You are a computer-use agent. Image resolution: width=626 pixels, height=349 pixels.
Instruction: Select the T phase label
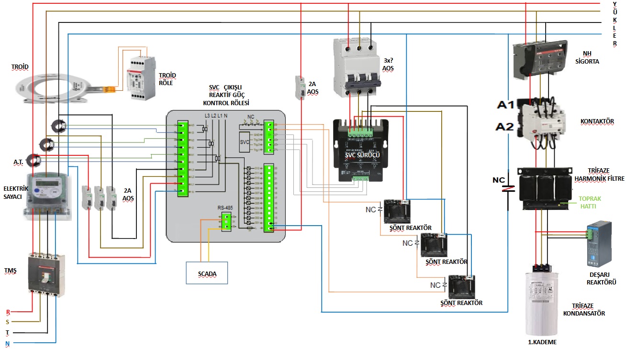[7, 332]
